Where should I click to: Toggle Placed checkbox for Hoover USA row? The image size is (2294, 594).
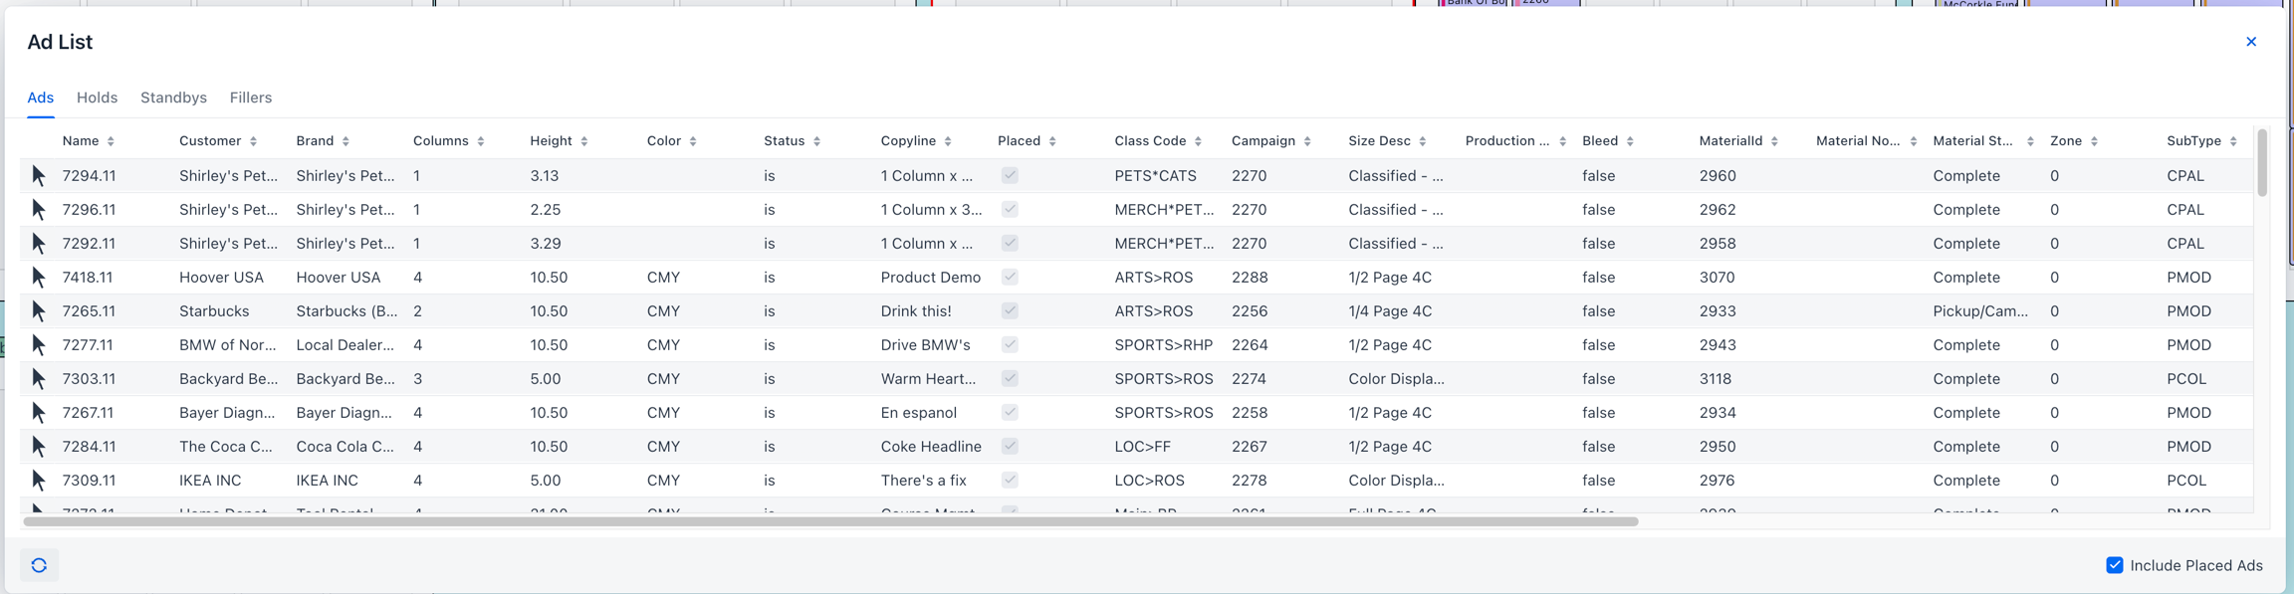pos(1010,278)
